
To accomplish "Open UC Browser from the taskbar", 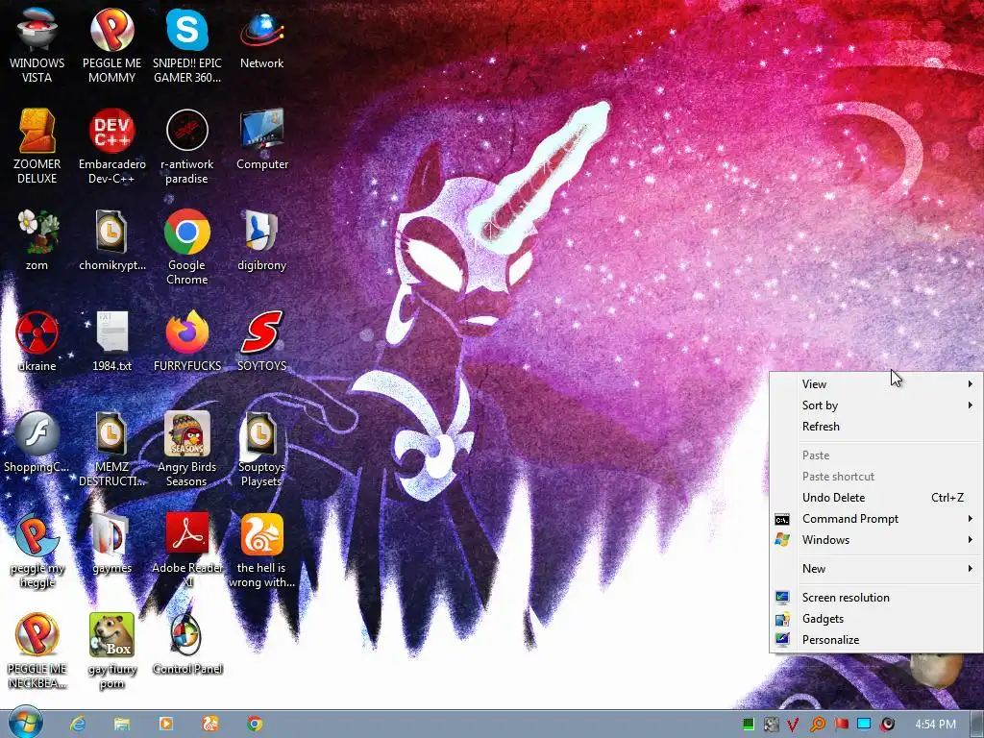I will tap(209, 724).
